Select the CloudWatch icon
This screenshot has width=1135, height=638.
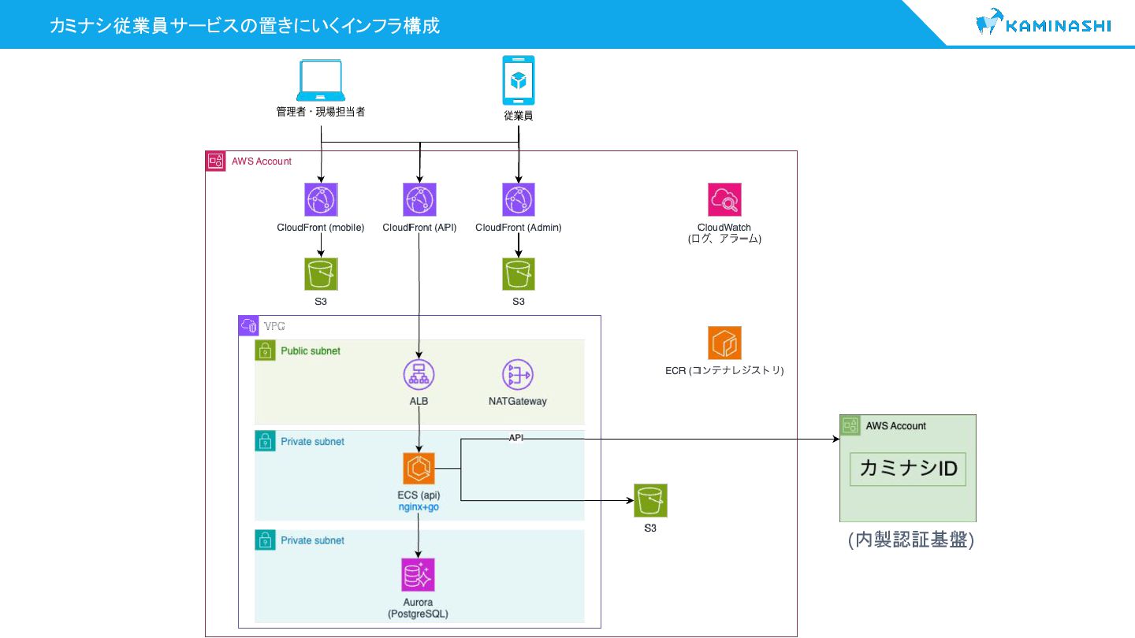[724, 200]
